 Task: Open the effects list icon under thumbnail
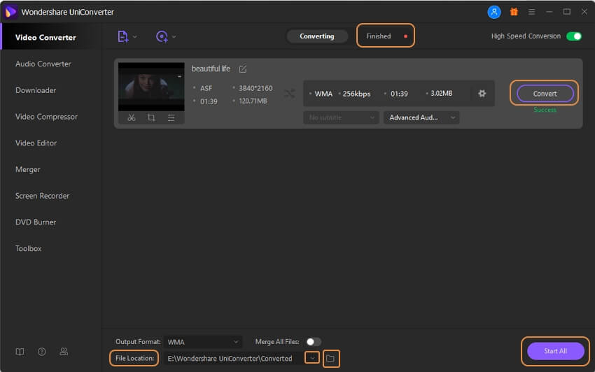click(x=171, y=118)
